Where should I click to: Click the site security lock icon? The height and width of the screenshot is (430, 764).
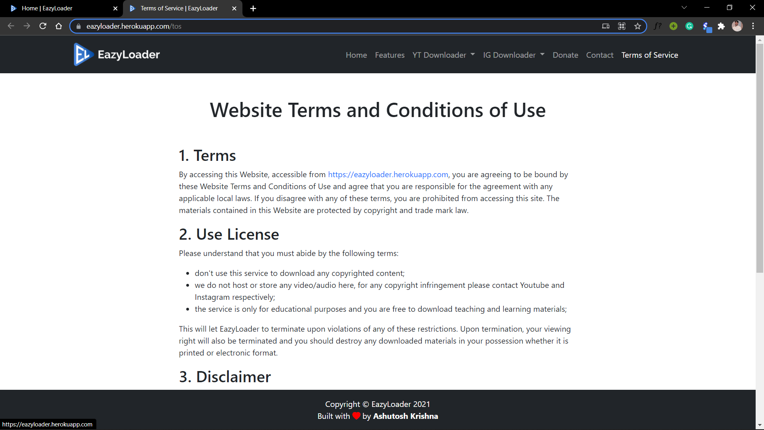tap(78, 26)
